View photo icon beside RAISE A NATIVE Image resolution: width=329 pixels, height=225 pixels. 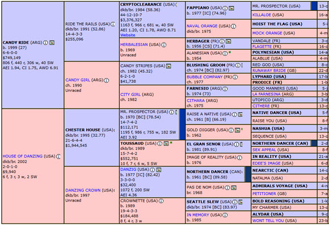241,115
